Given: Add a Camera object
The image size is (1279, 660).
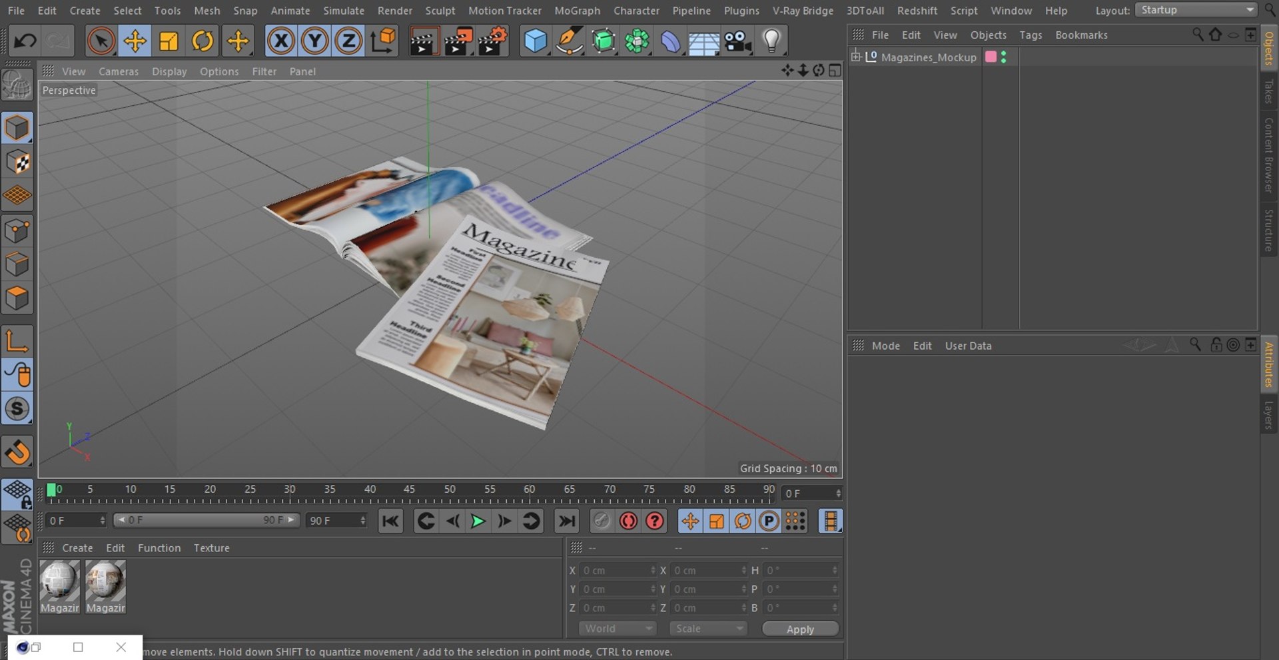Looking at the screenshot, I should point(738,41).
